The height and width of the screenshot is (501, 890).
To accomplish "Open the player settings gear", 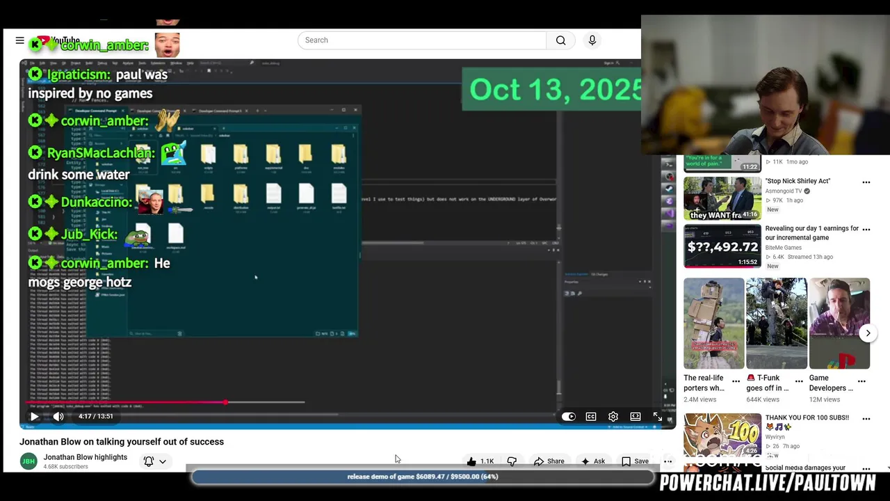I will [613, 416].
